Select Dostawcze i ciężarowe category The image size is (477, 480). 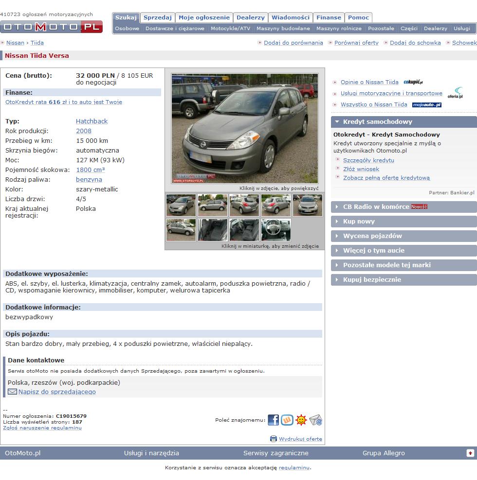click(x=175, y=29)
